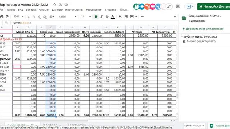This screenshot has width=230, height=129.
Task: Star the spreadsheet document
Action: click(x=54, y=5)
